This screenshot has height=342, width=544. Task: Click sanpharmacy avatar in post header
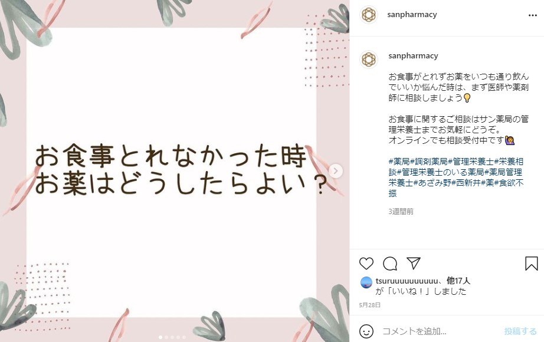(368, 15)
